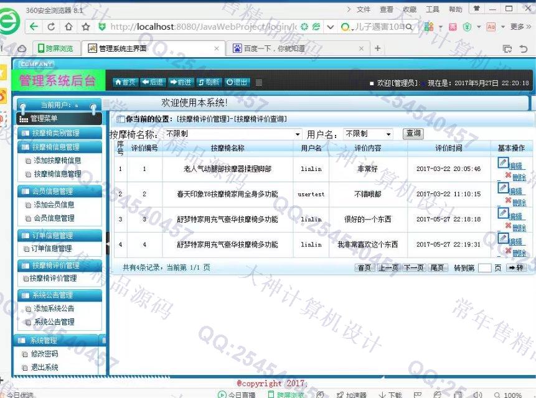
Task: Click the 退出 logout power button
Action: click(237, 82)
